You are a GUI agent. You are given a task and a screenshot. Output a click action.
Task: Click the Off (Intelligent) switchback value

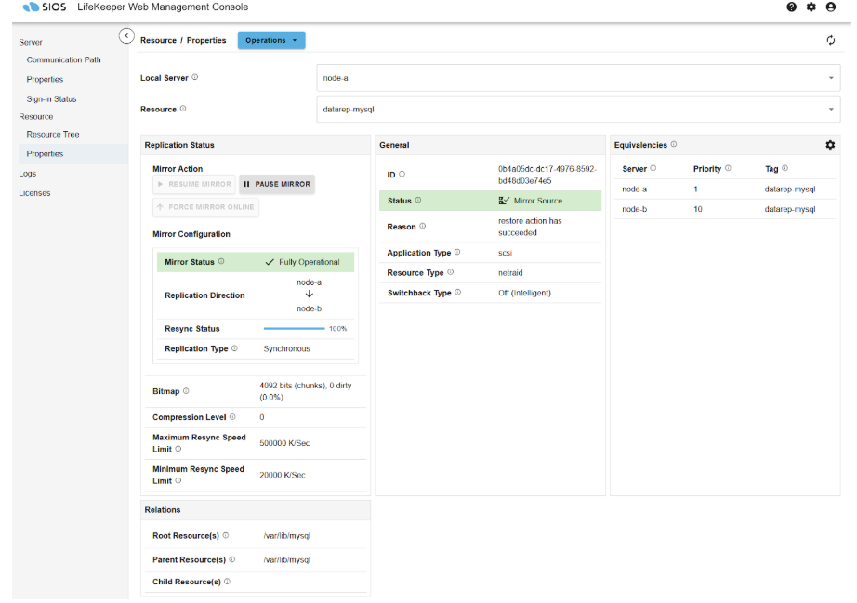coord(524,293)
